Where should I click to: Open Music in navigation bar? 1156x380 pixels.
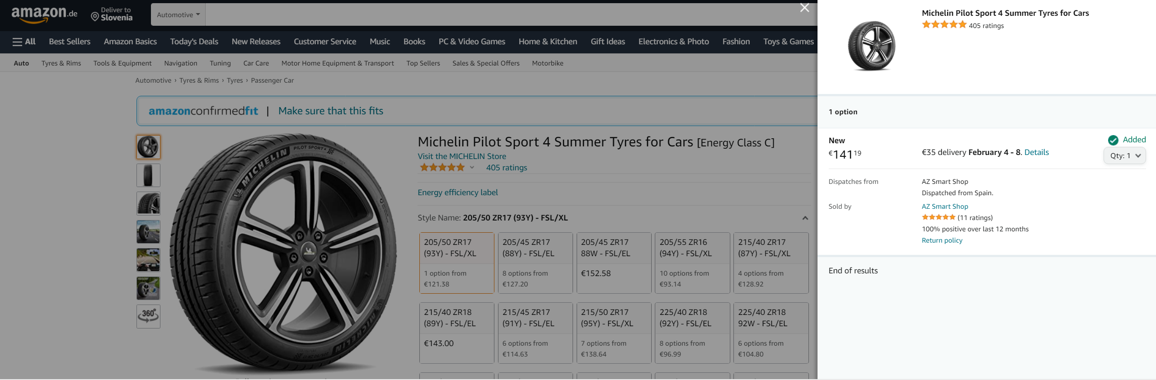[x=380, y=42]
